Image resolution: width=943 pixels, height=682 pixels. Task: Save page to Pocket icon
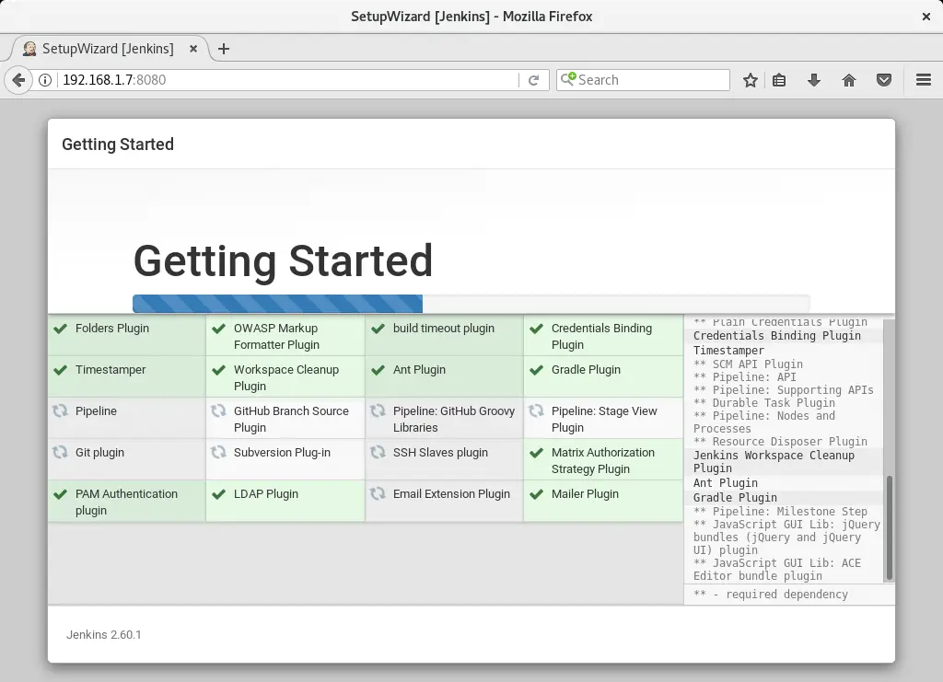tap(883, 80)
